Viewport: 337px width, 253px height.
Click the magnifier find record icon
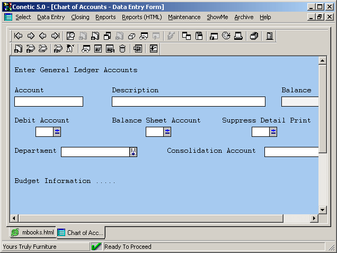[70, 36]
